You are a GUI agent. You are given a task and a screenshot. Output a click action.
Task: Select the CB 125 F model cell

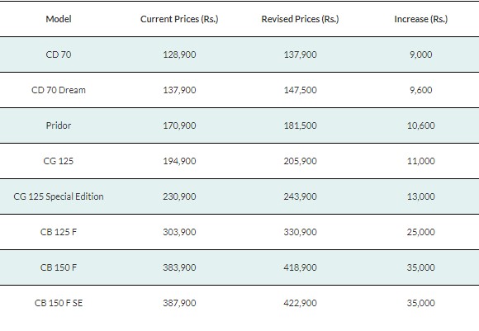59,232
